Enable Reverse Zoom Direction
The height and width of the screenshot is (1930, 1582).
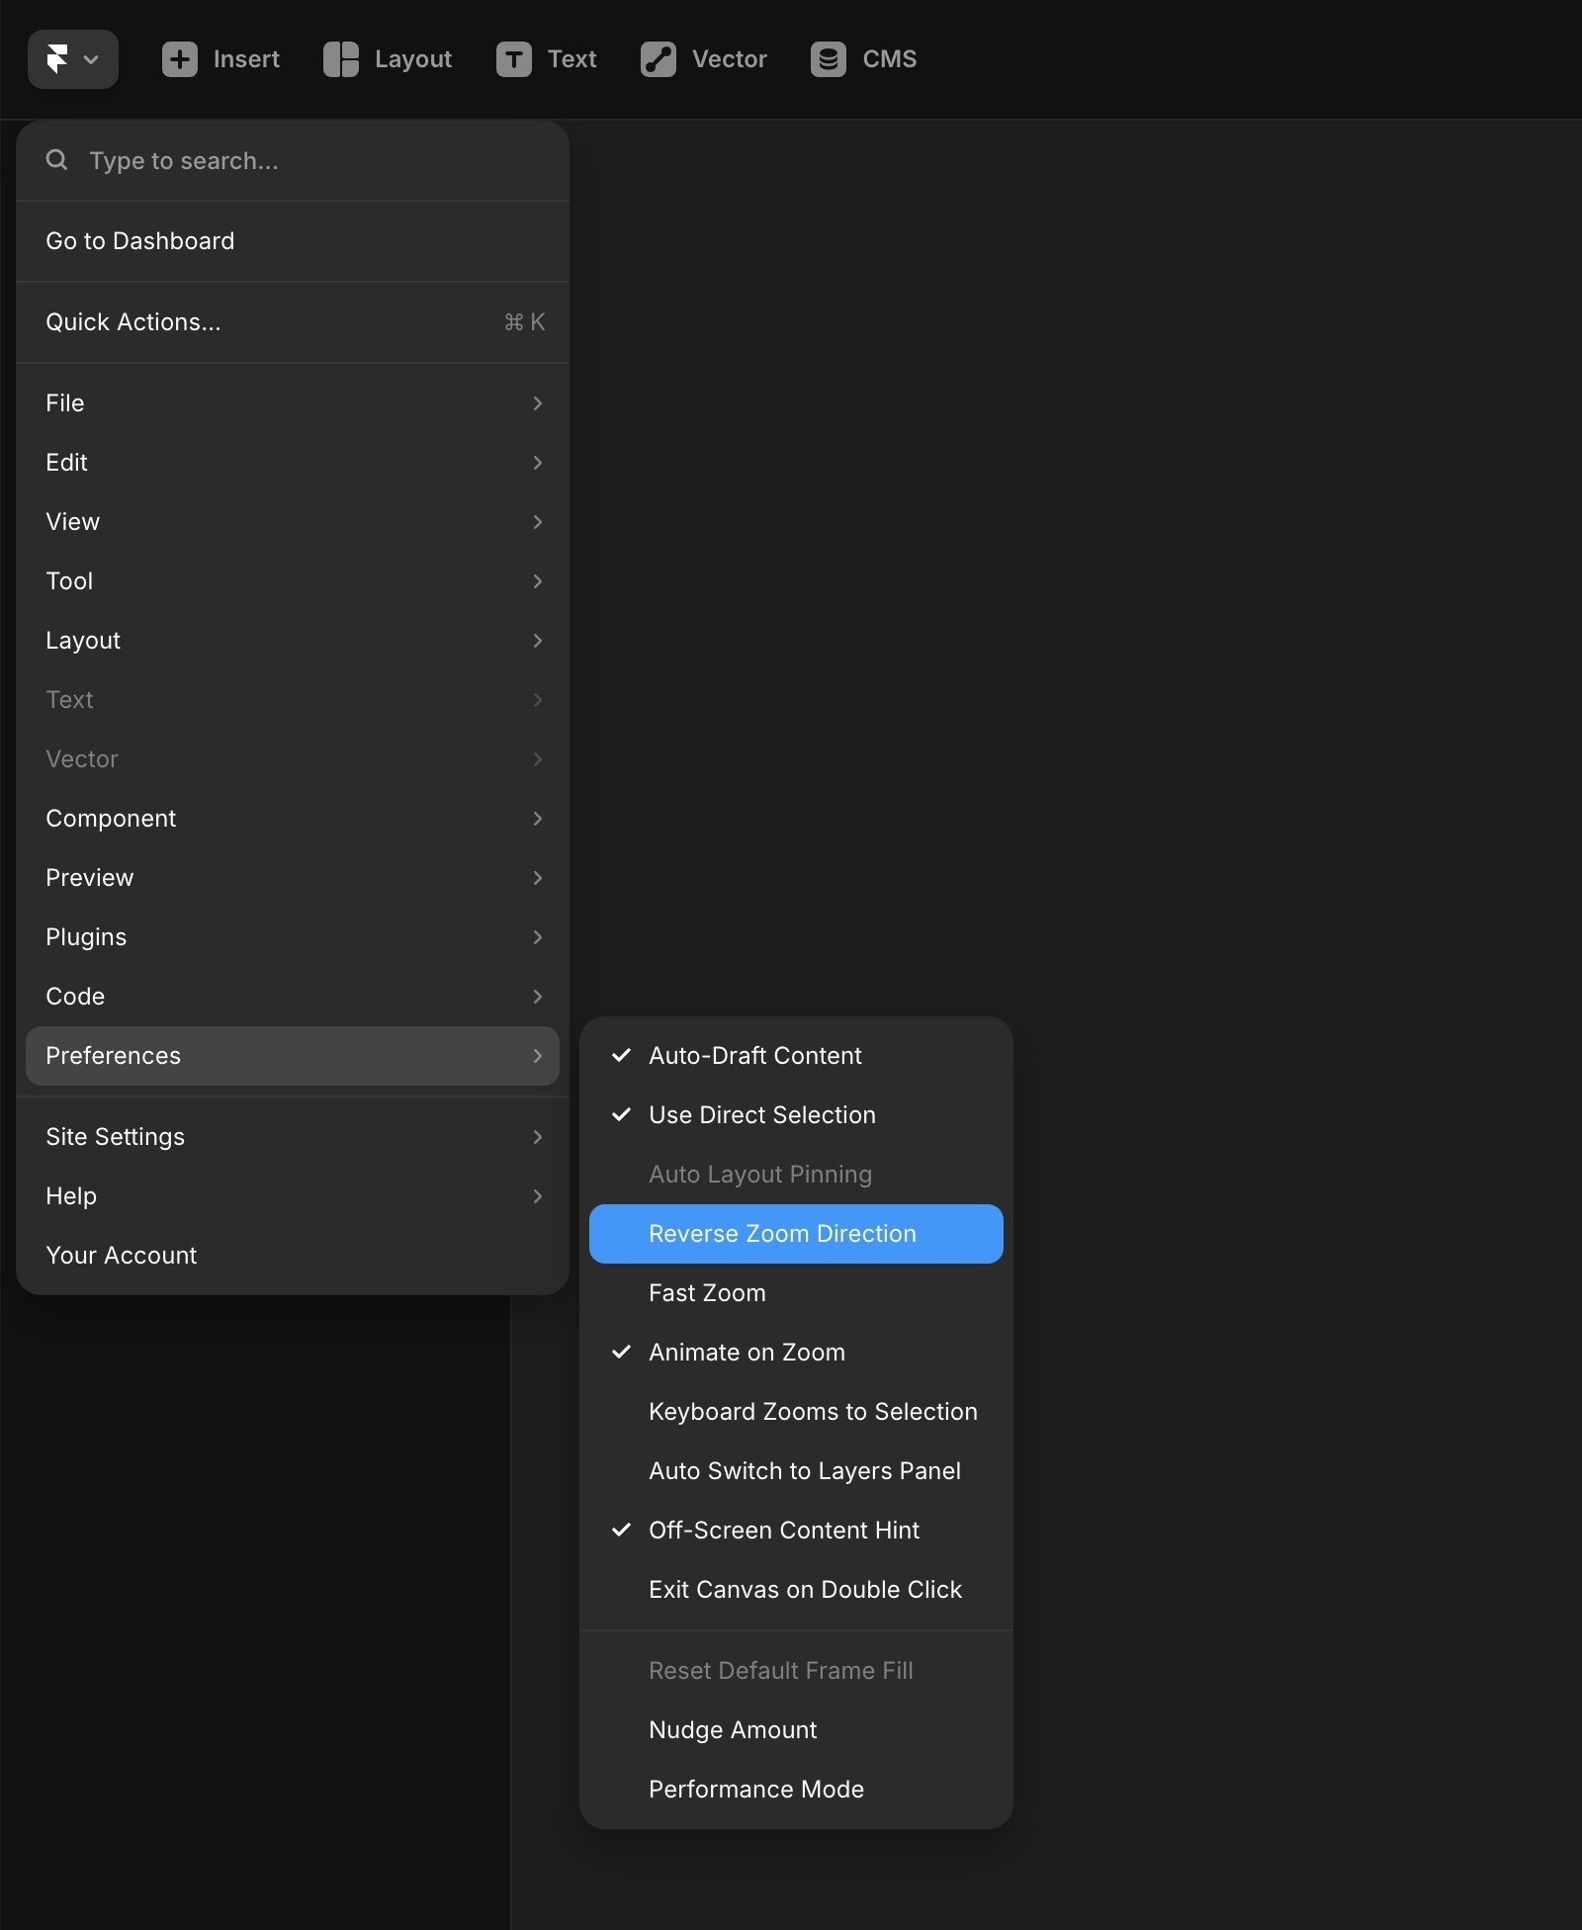click(x=796, y=1234)
